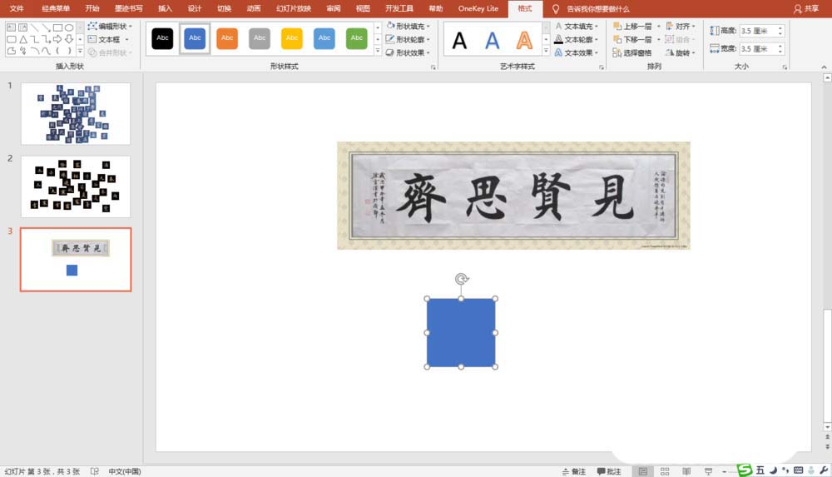Open the Selection Pane (选择窗格)

click(x=632, y=52)
